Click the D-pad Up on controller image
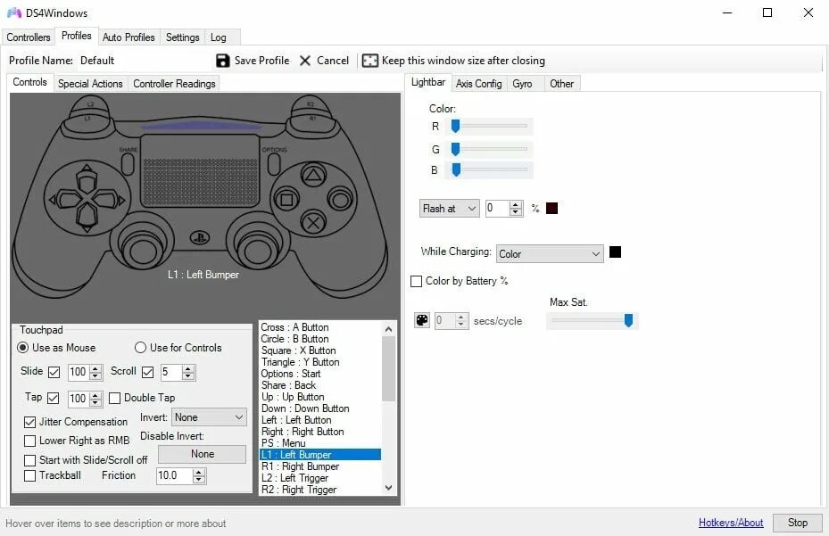829x536 pixels. [x=87, y=178]
